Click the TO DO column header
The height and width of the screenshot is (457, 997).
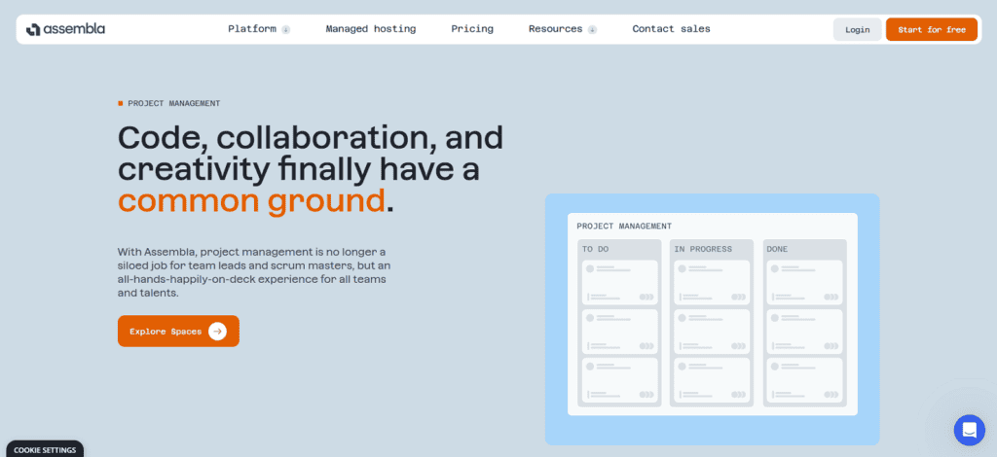tap(596, 250)
